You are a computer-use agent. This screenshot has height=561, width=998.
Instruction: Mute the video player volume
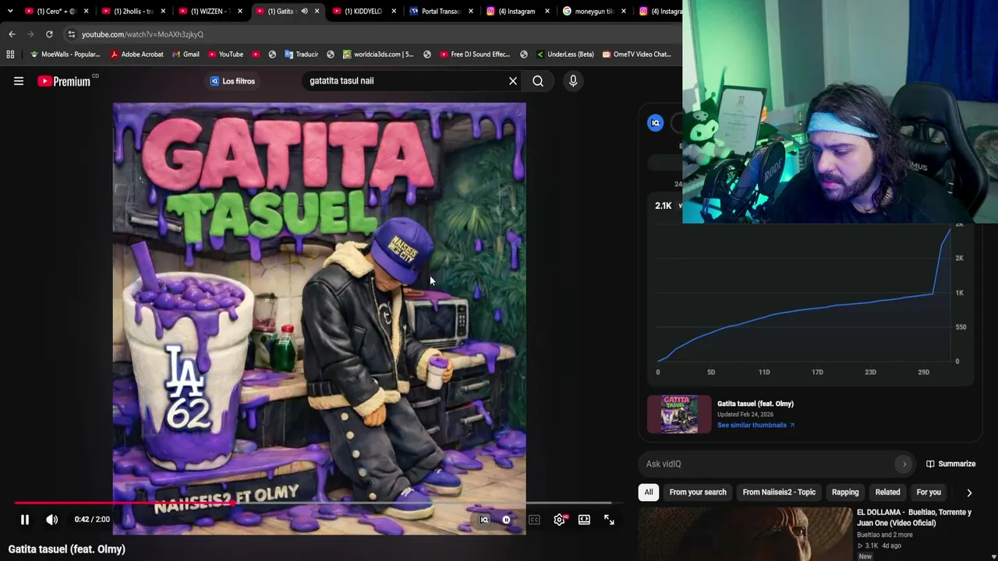(x=51, y=520)
